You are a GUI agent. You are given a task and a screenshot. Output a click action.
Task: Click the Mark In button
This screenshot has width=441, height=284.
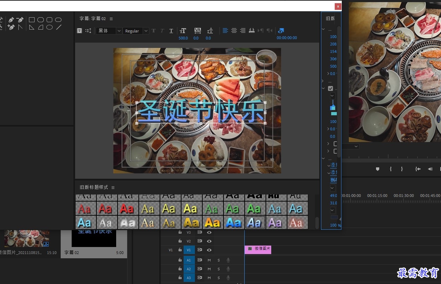tap(391, 169)
